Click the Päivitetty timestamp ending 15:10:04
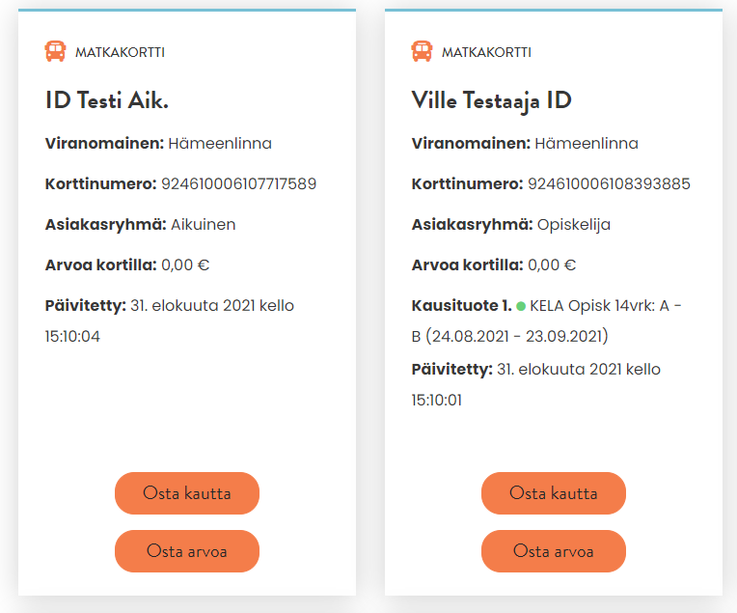Viewport: 737px width, 613px height. 170,320
